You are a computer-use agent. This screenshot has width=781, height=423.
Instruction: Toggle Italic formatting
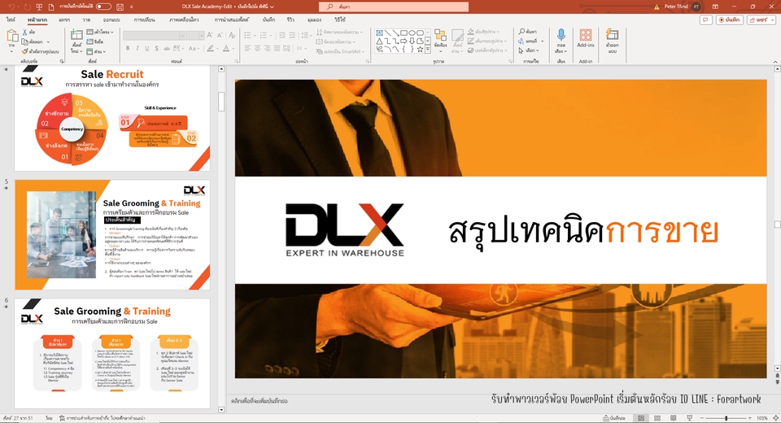point(137,48)
